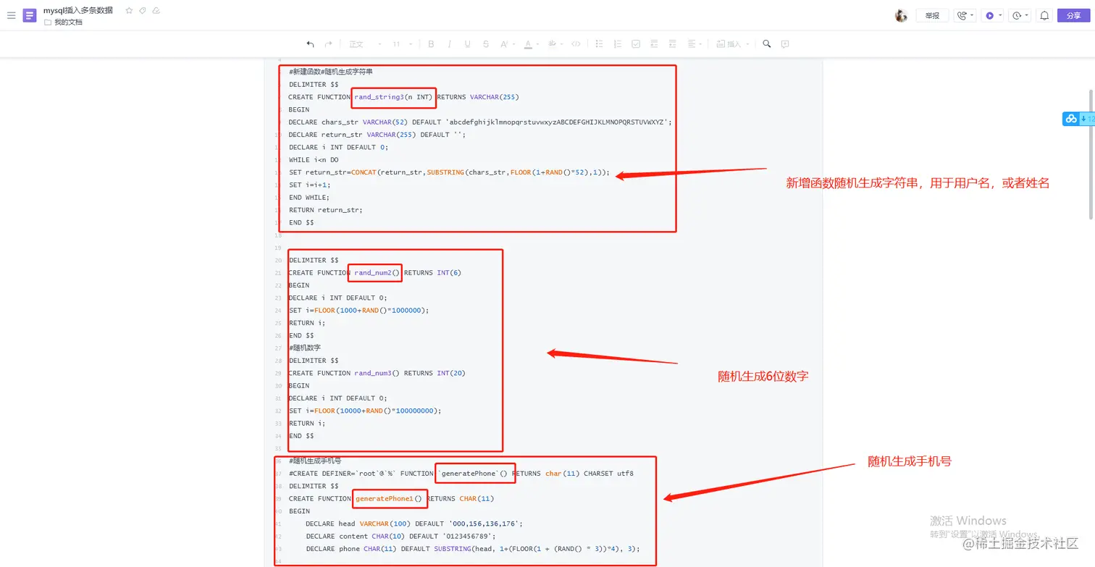Apply numbered list
Screen dimensions: 1095x567
tap(618, 44)
